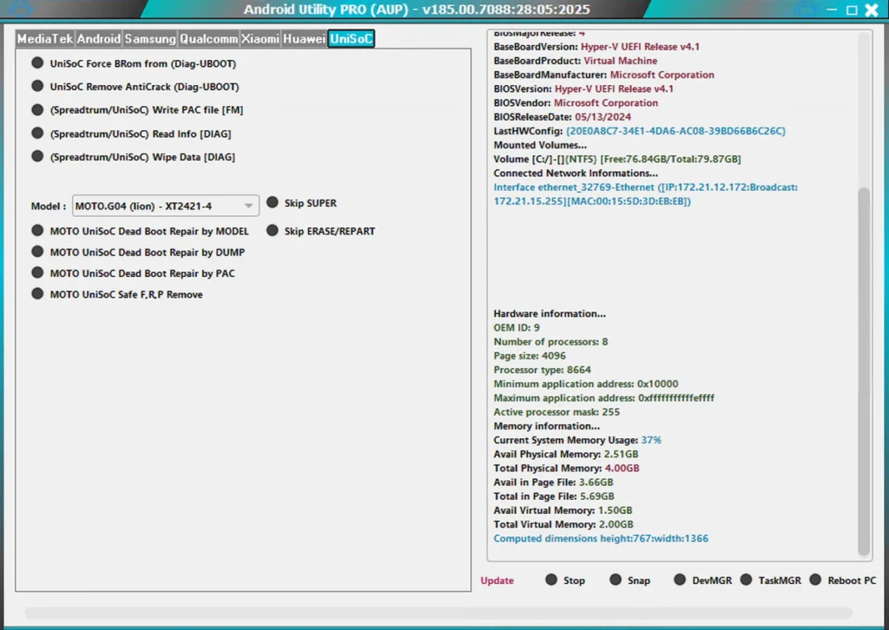Select the Samsung tab
This screenshot has width=889, height=630.
pos(150,38)
